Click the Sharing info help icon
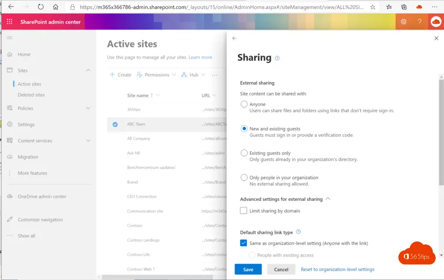The image size is (444, 280). pyautogui.click(x=277, y=58)
